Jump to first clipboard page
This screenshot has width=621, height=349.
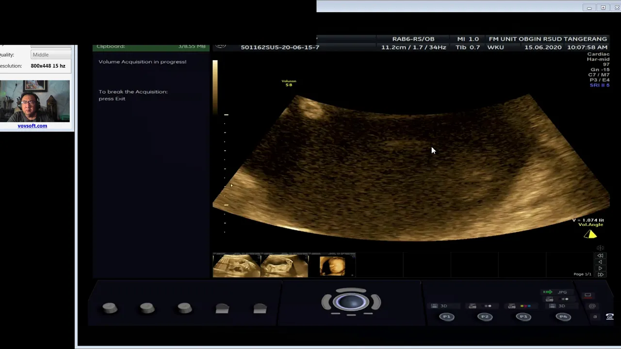point(600,255)
